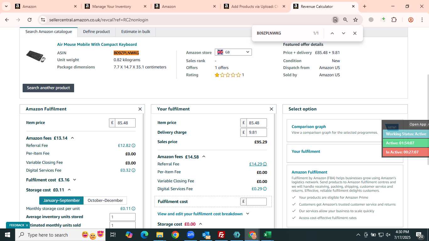Collapse Amazon fees £14.58 section
Screen dimensions: 429x241
pos(204,157)
